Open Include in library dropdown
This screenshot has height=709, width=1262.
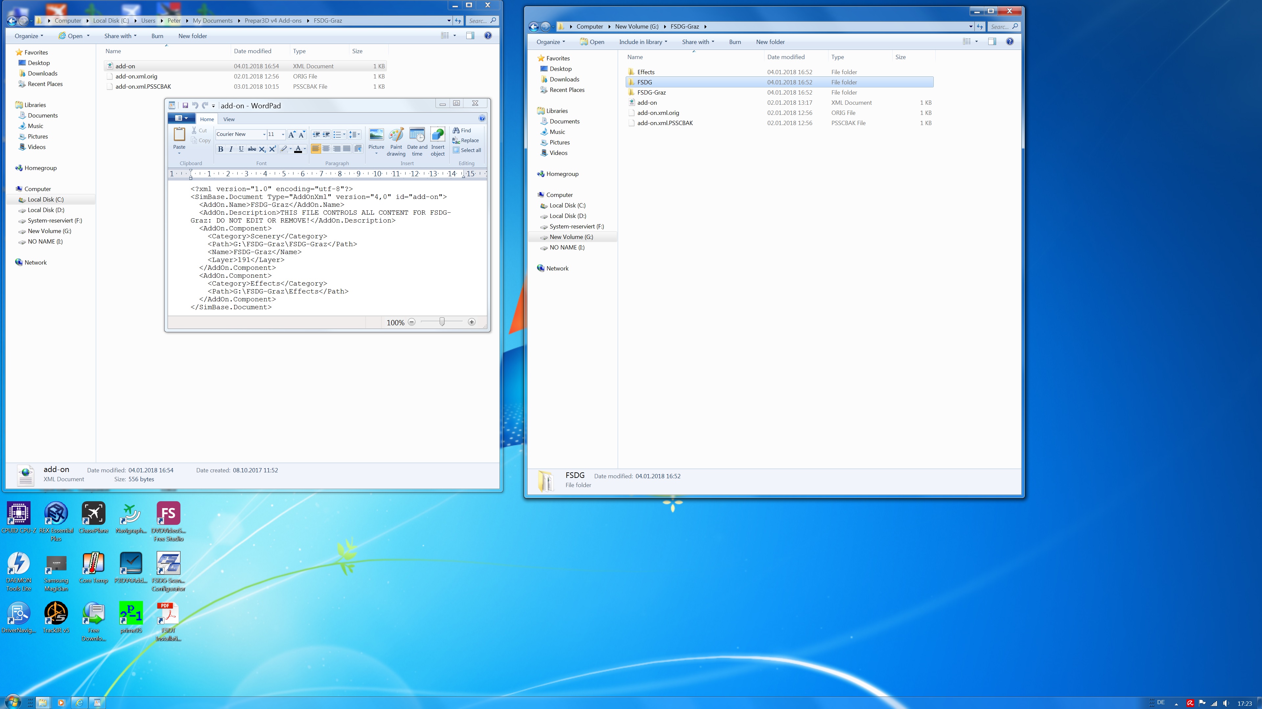point(643,42)
